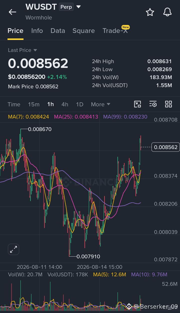Click the 24h Vol(USDT) value 1.55M
Image resolution: width=180 pixels, height=313 pixels.
click(164, 85)
